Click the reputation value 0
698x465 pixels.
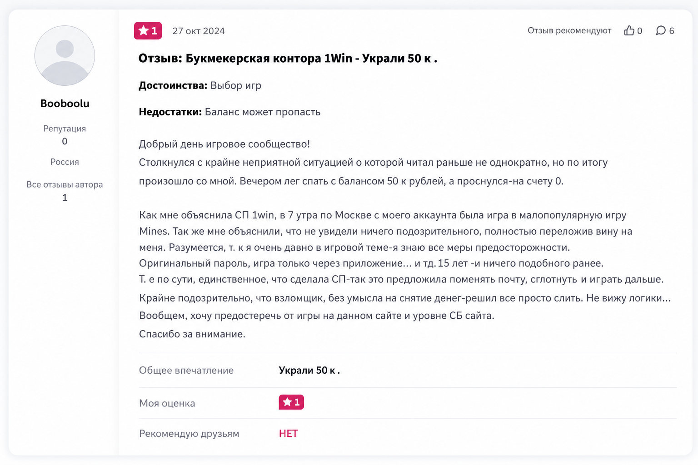pyautogui.click(x=65, y=141)
